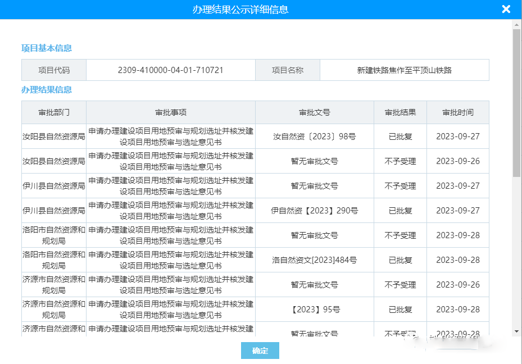Select approval number 汝自然资〔2023〕98号
This screenshot has height=364, width=522.
point(314,136)
